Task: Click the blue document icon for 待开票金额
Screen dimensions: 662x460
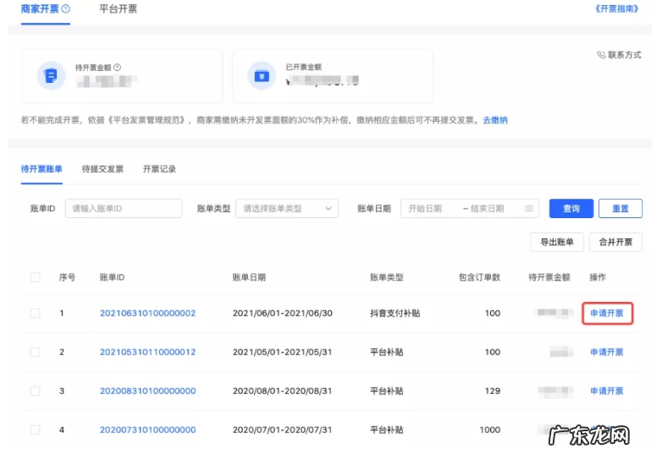Action: coord(51,76)
